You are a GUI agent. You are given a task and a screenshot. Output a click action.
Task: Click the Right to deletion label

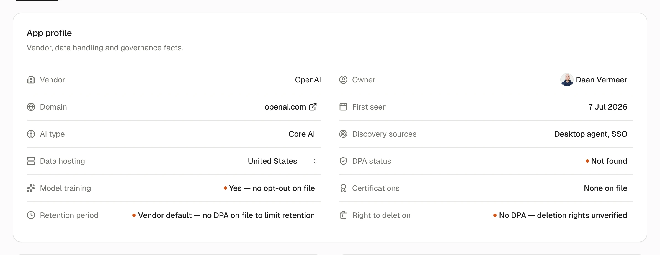(381, 215)
